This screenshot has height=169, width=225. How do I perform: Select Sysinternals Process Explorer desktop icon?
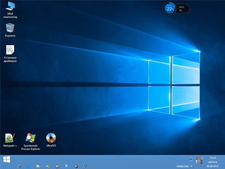click(x=31, y=142)
